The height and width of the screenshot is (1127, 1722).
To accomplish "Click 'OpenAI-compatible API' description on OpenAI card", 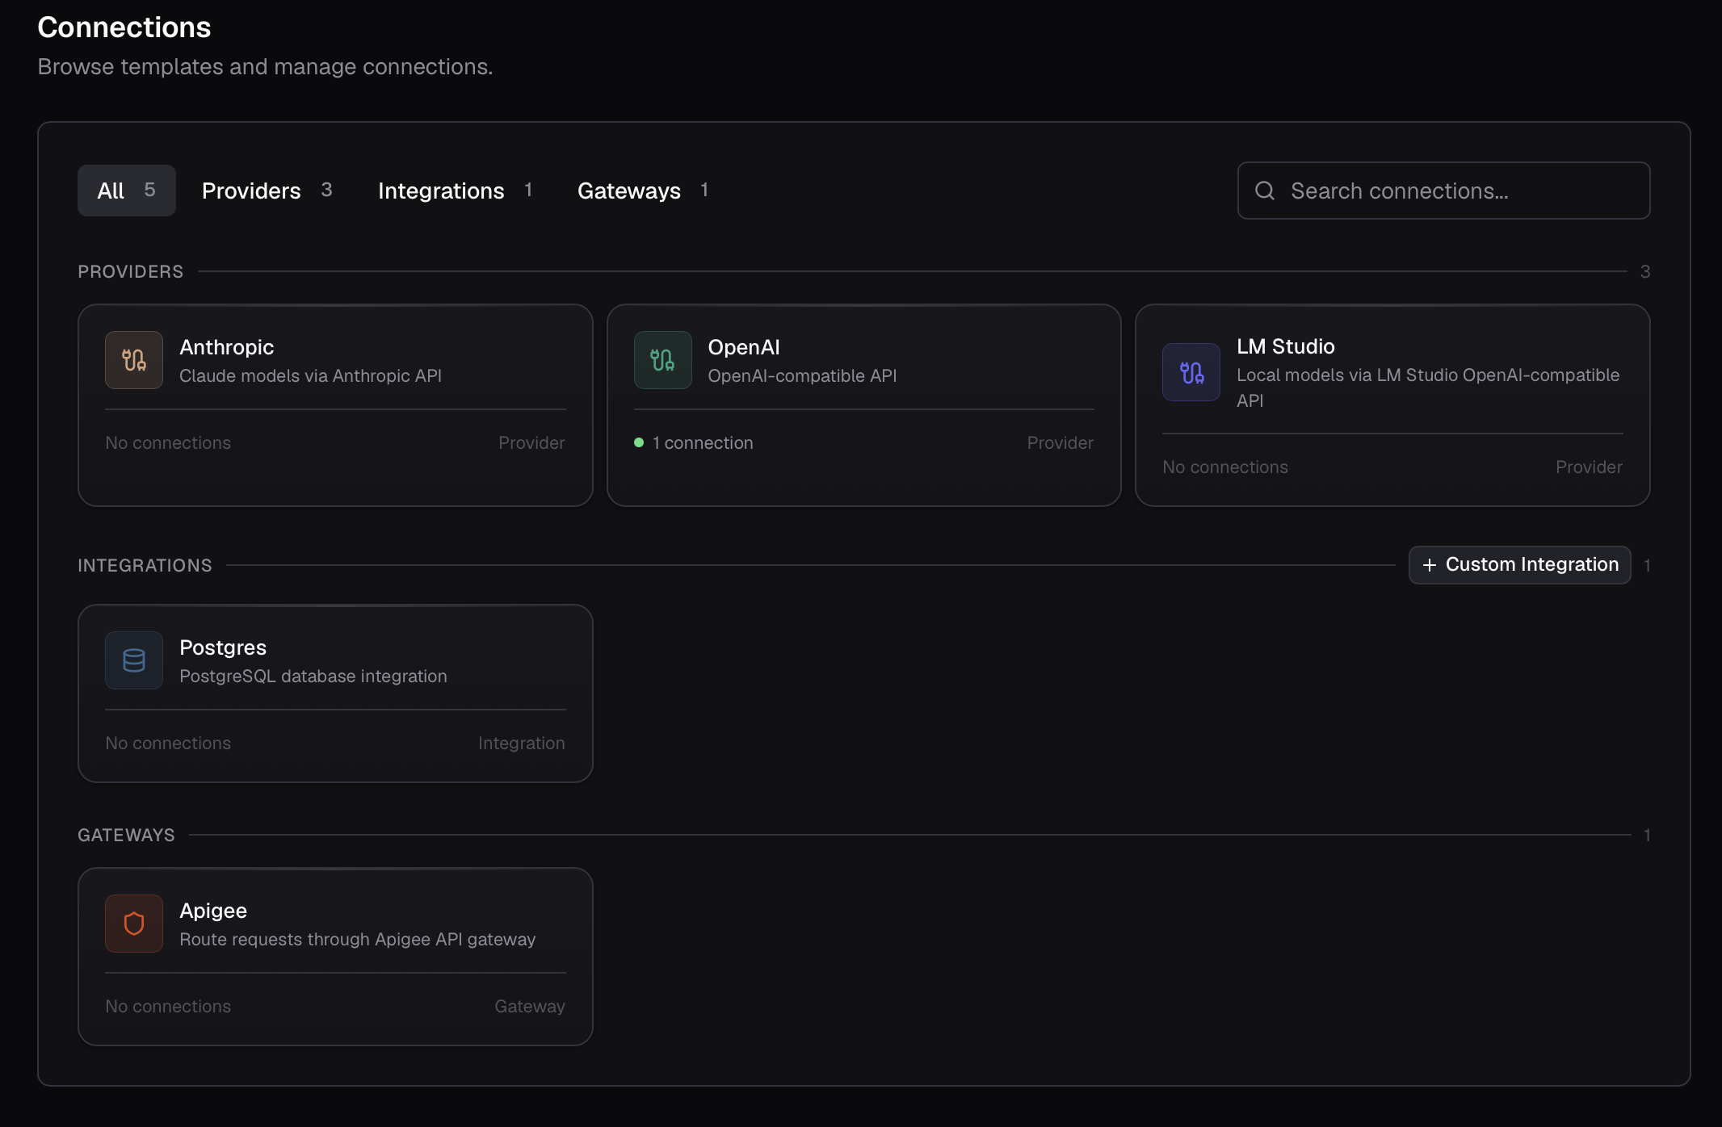I will (802, 375).
